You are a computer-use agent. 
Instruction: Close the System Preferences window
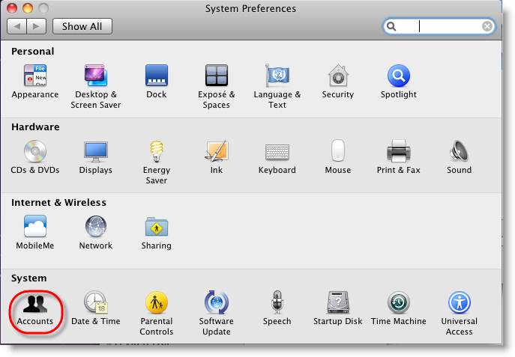tap(12, 8)
